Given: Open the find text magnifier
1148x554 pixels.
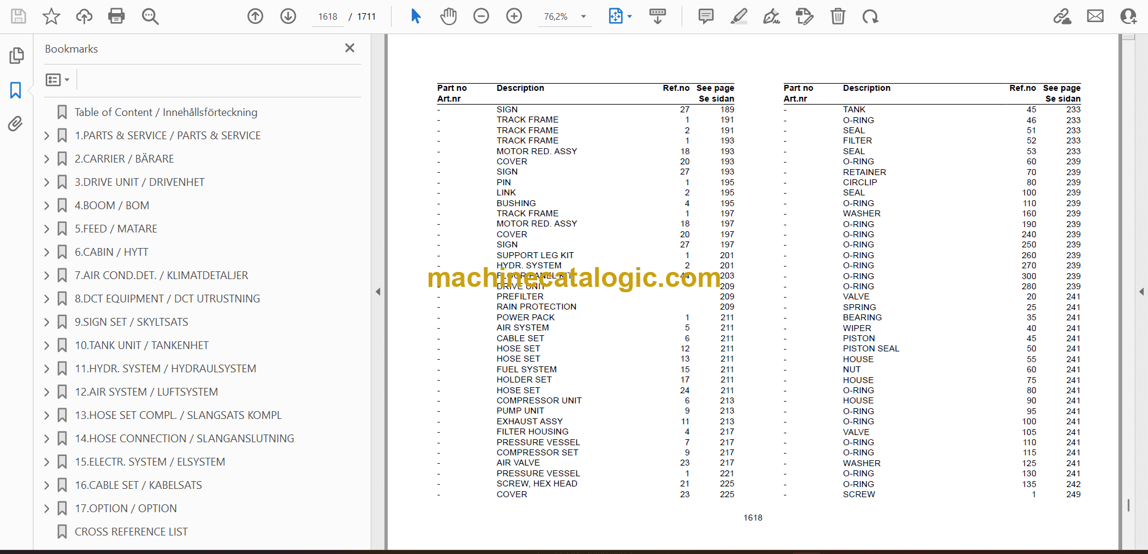Looking at the screenshot, I should 150,16.
